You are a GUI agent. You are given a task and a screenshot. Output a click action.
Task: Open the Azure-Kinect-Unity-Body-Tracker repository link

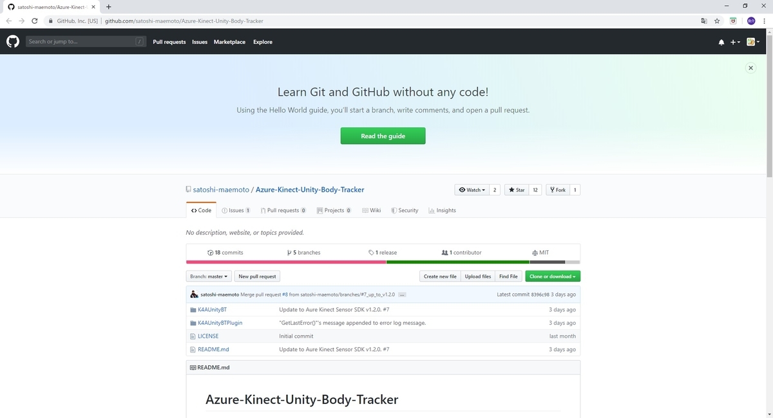[310, 190]
